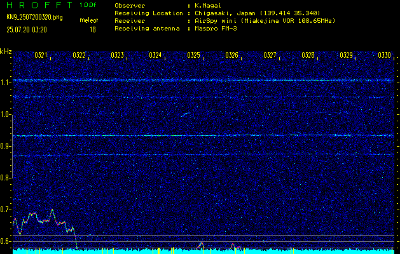This screenshot has width=400, height=254.
Task: Click the small signal bump below the 0326 marker
Action: coord(235,246)
